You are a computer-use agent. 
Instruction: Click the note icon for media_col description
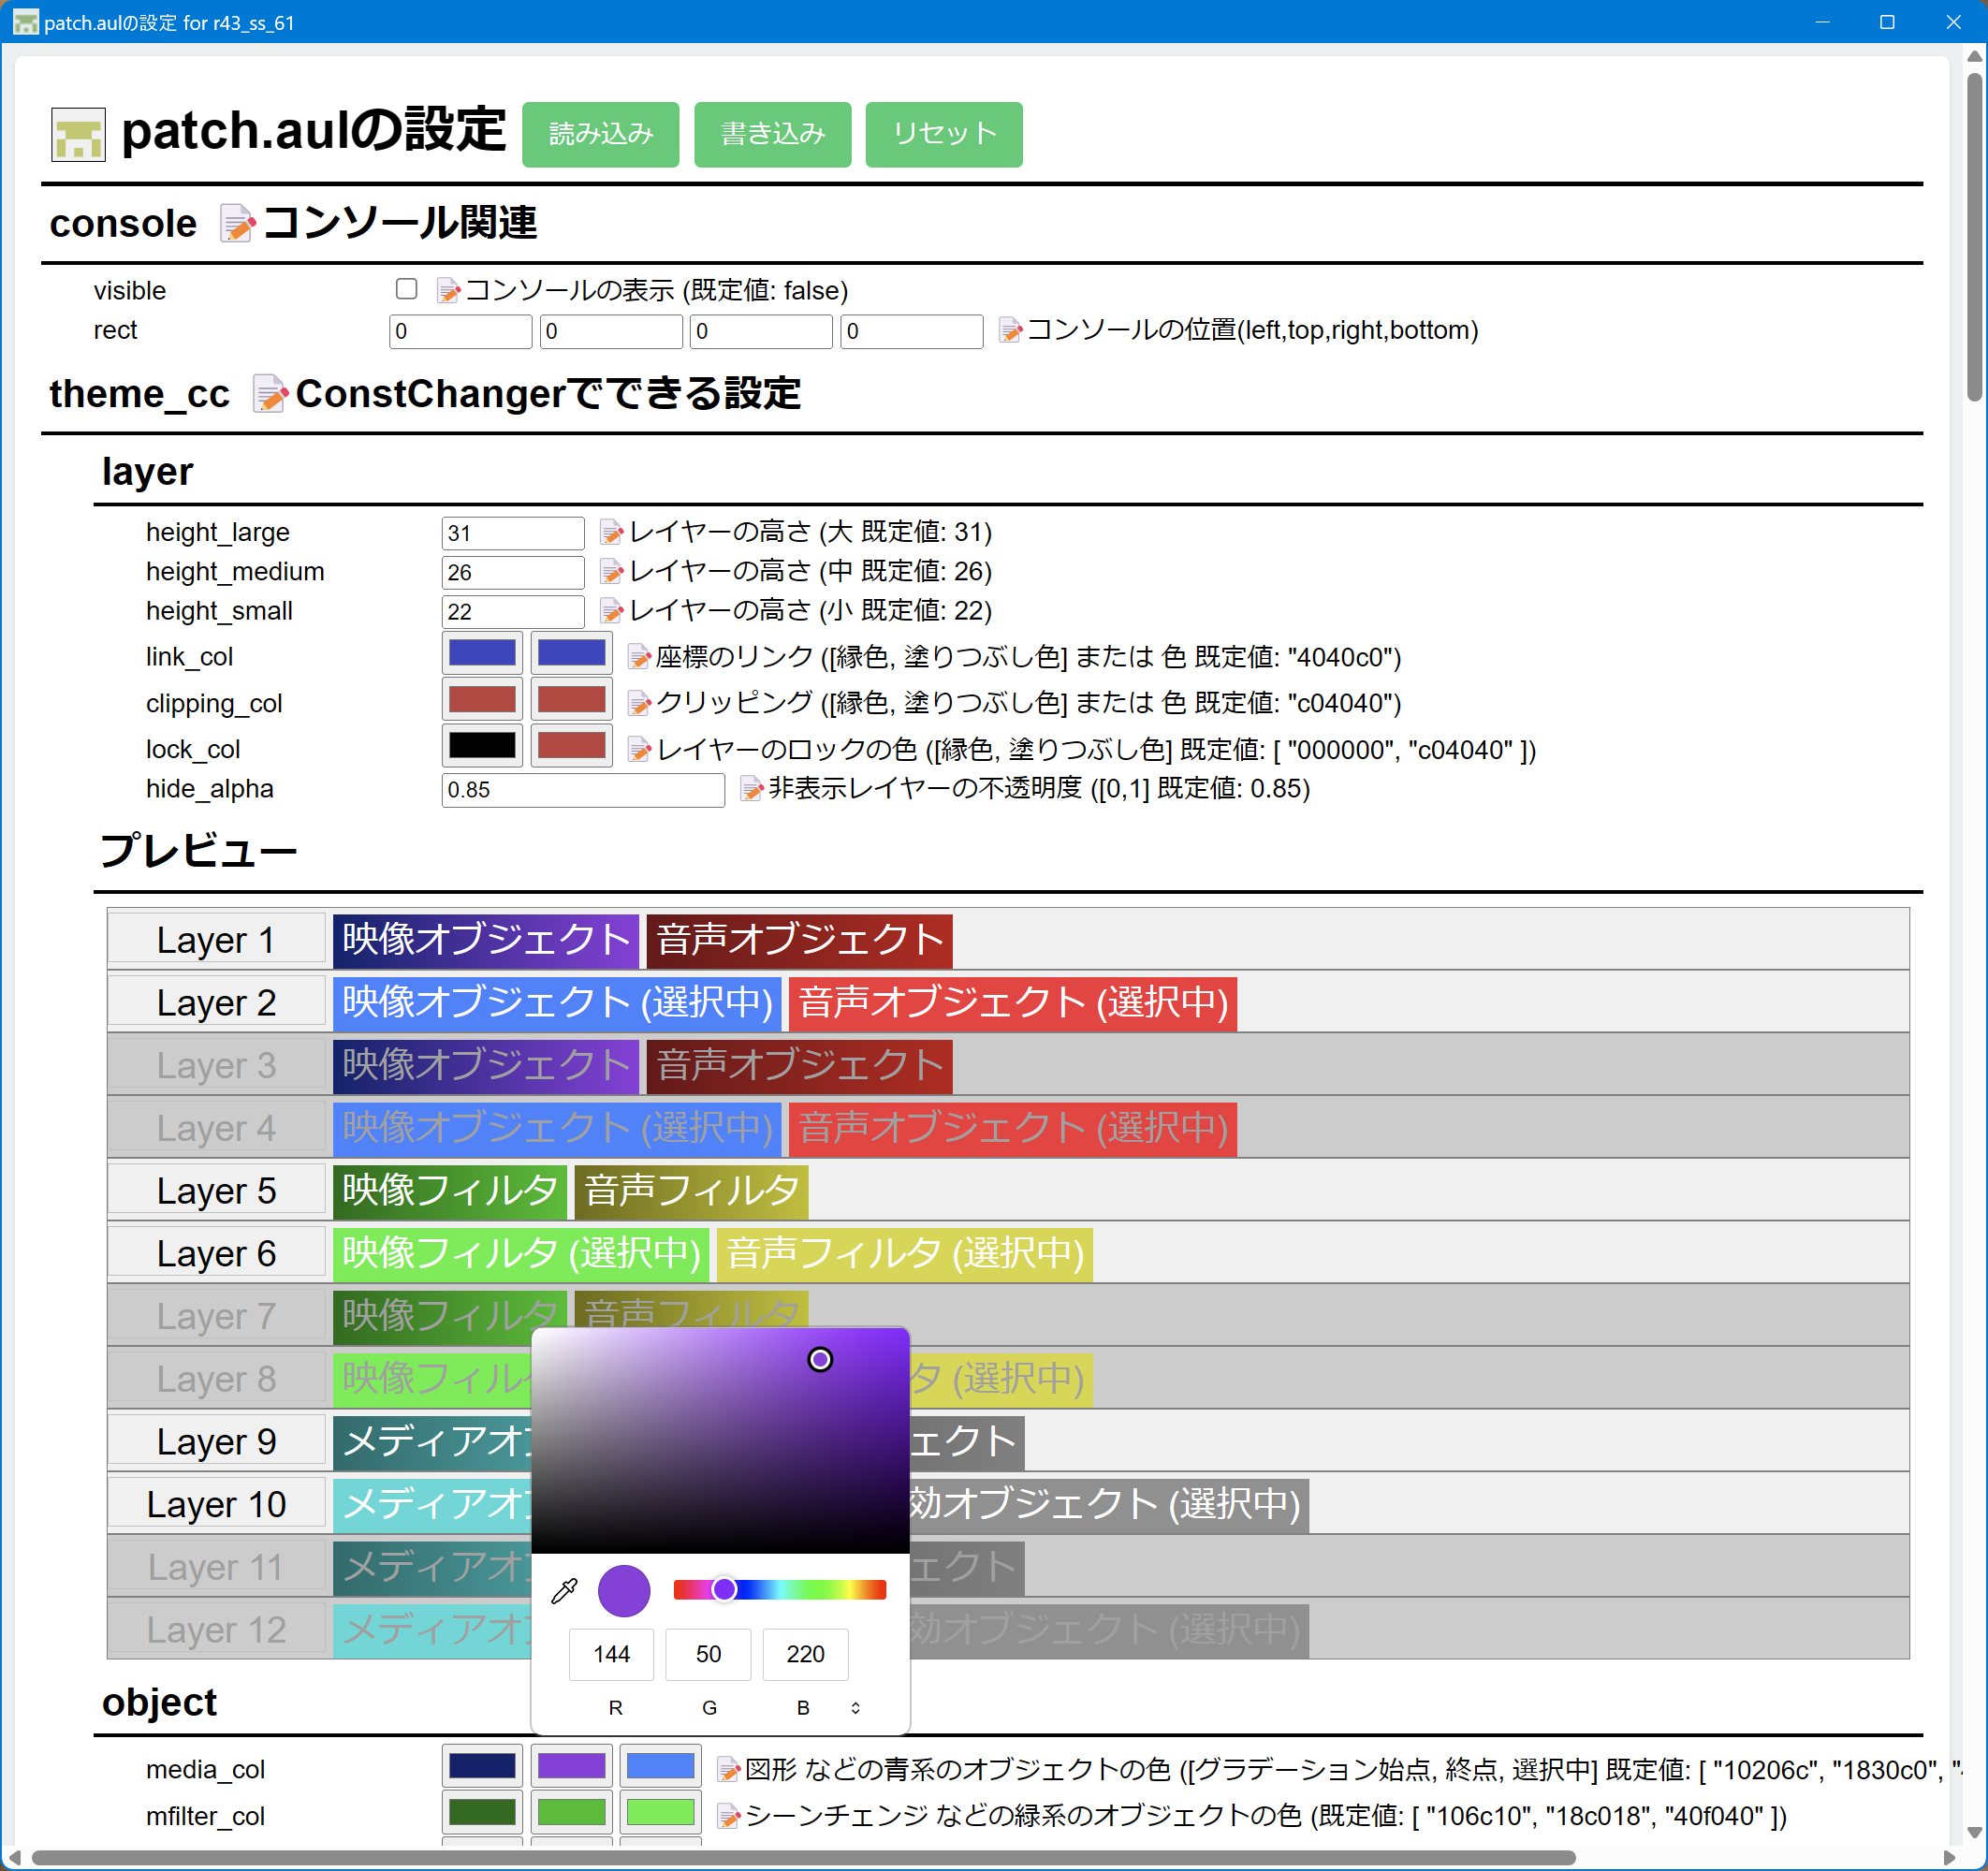(729, 1770)
